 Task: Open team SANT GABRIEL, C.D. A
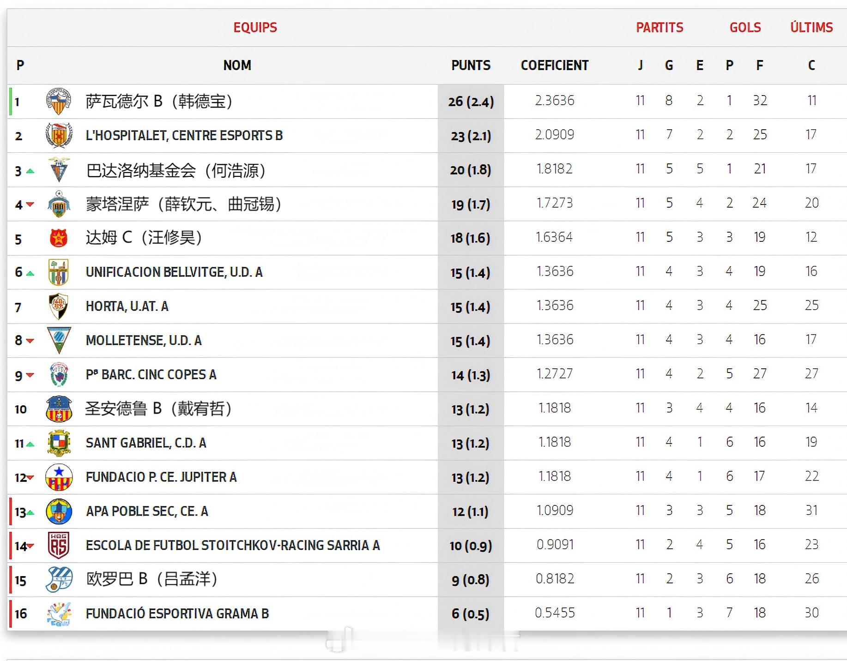(x=146, y=443)
